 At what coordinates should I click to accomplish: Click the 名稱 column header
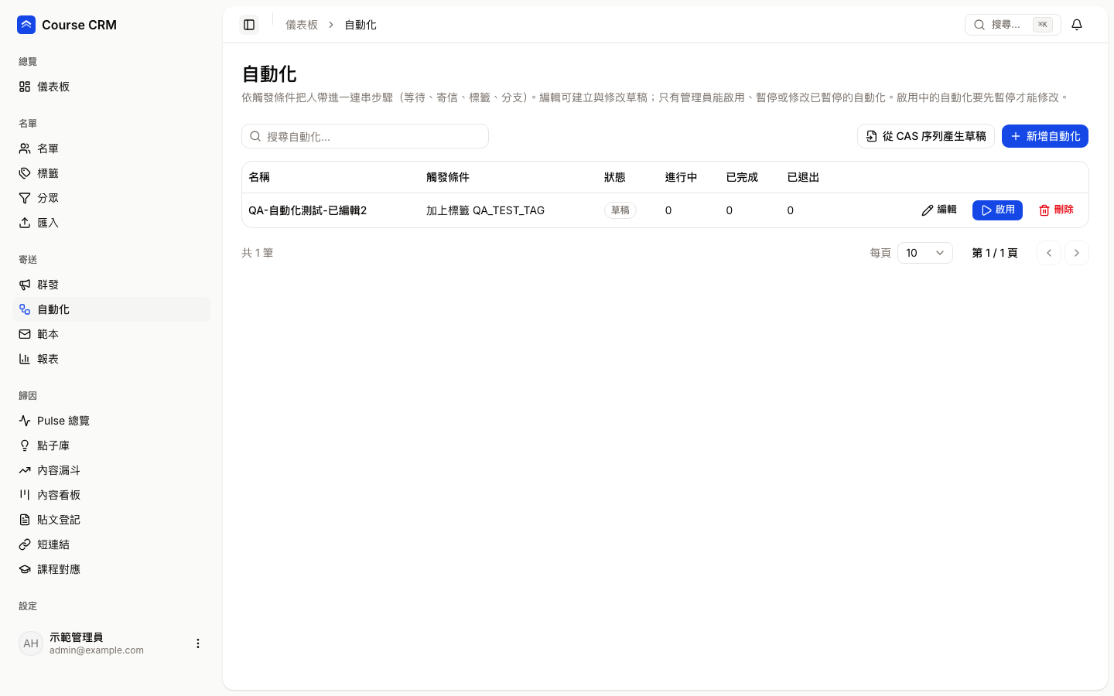click(x=259, y=177)
